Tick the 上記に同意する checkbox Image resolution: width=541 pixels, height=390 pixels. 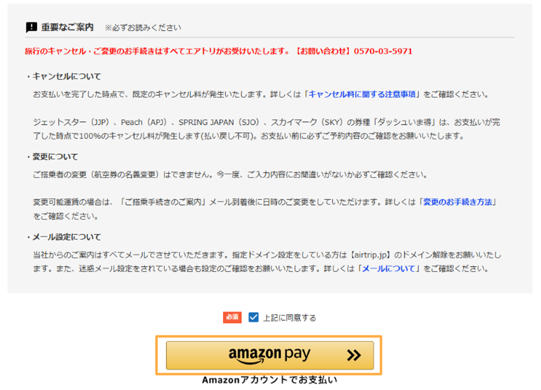253,317
